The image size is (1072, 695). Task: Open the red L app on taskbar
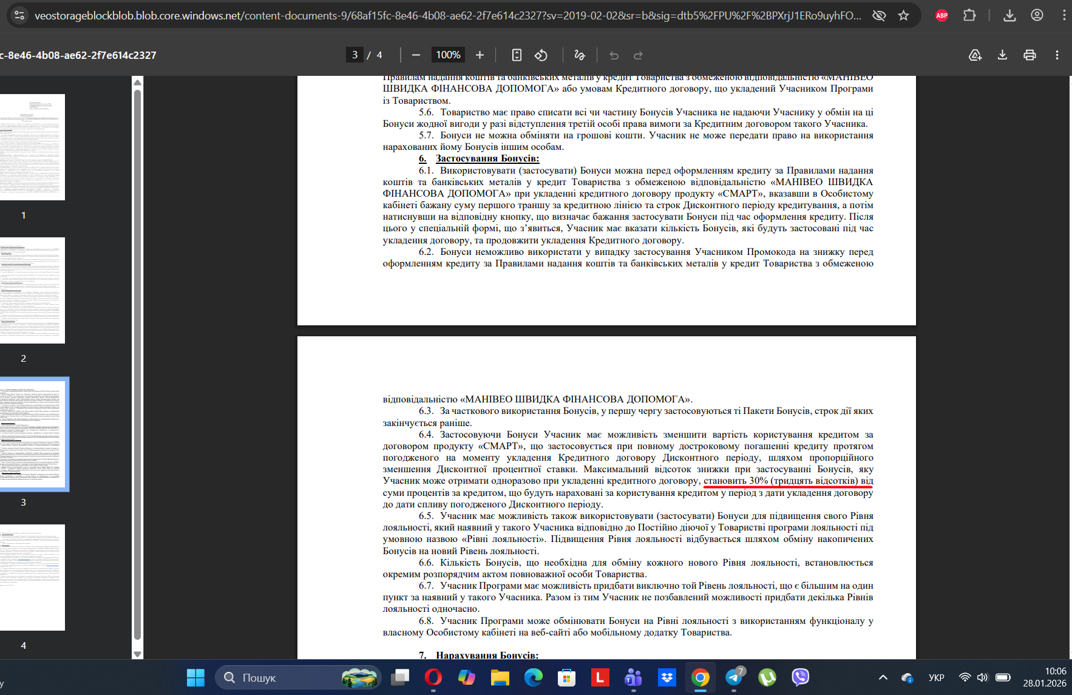pos(600,677)
